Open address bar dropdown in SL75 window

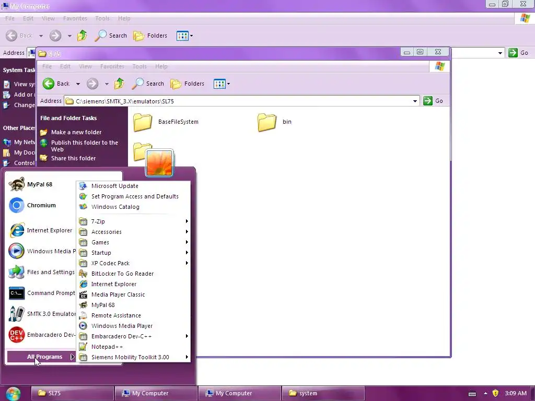[415, 101]
